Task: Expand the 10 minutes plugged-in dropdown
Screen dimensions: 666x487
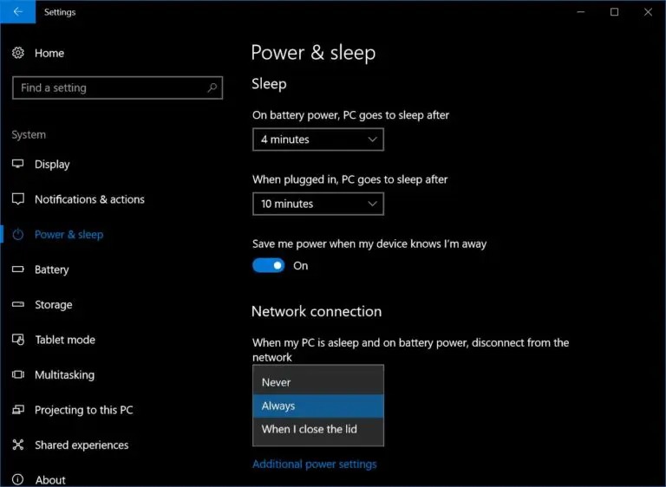Action: [x=318, y=204]
